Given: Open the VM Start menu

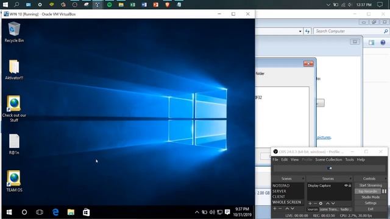Looking at the screenshot, I should coord(9,212).
